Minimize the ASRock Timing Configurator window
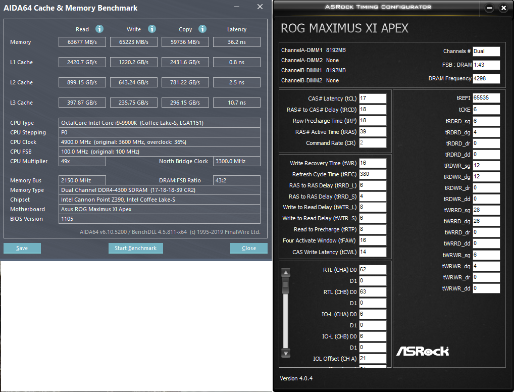Screen dimensions: 514x392 [489, 8]
